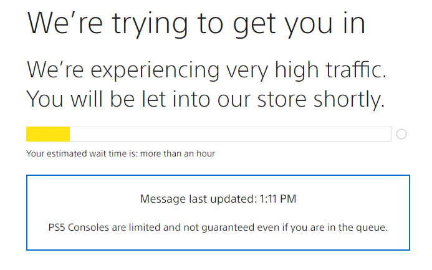Click the word "experiencing" in the subtitle

coord(155,71)
